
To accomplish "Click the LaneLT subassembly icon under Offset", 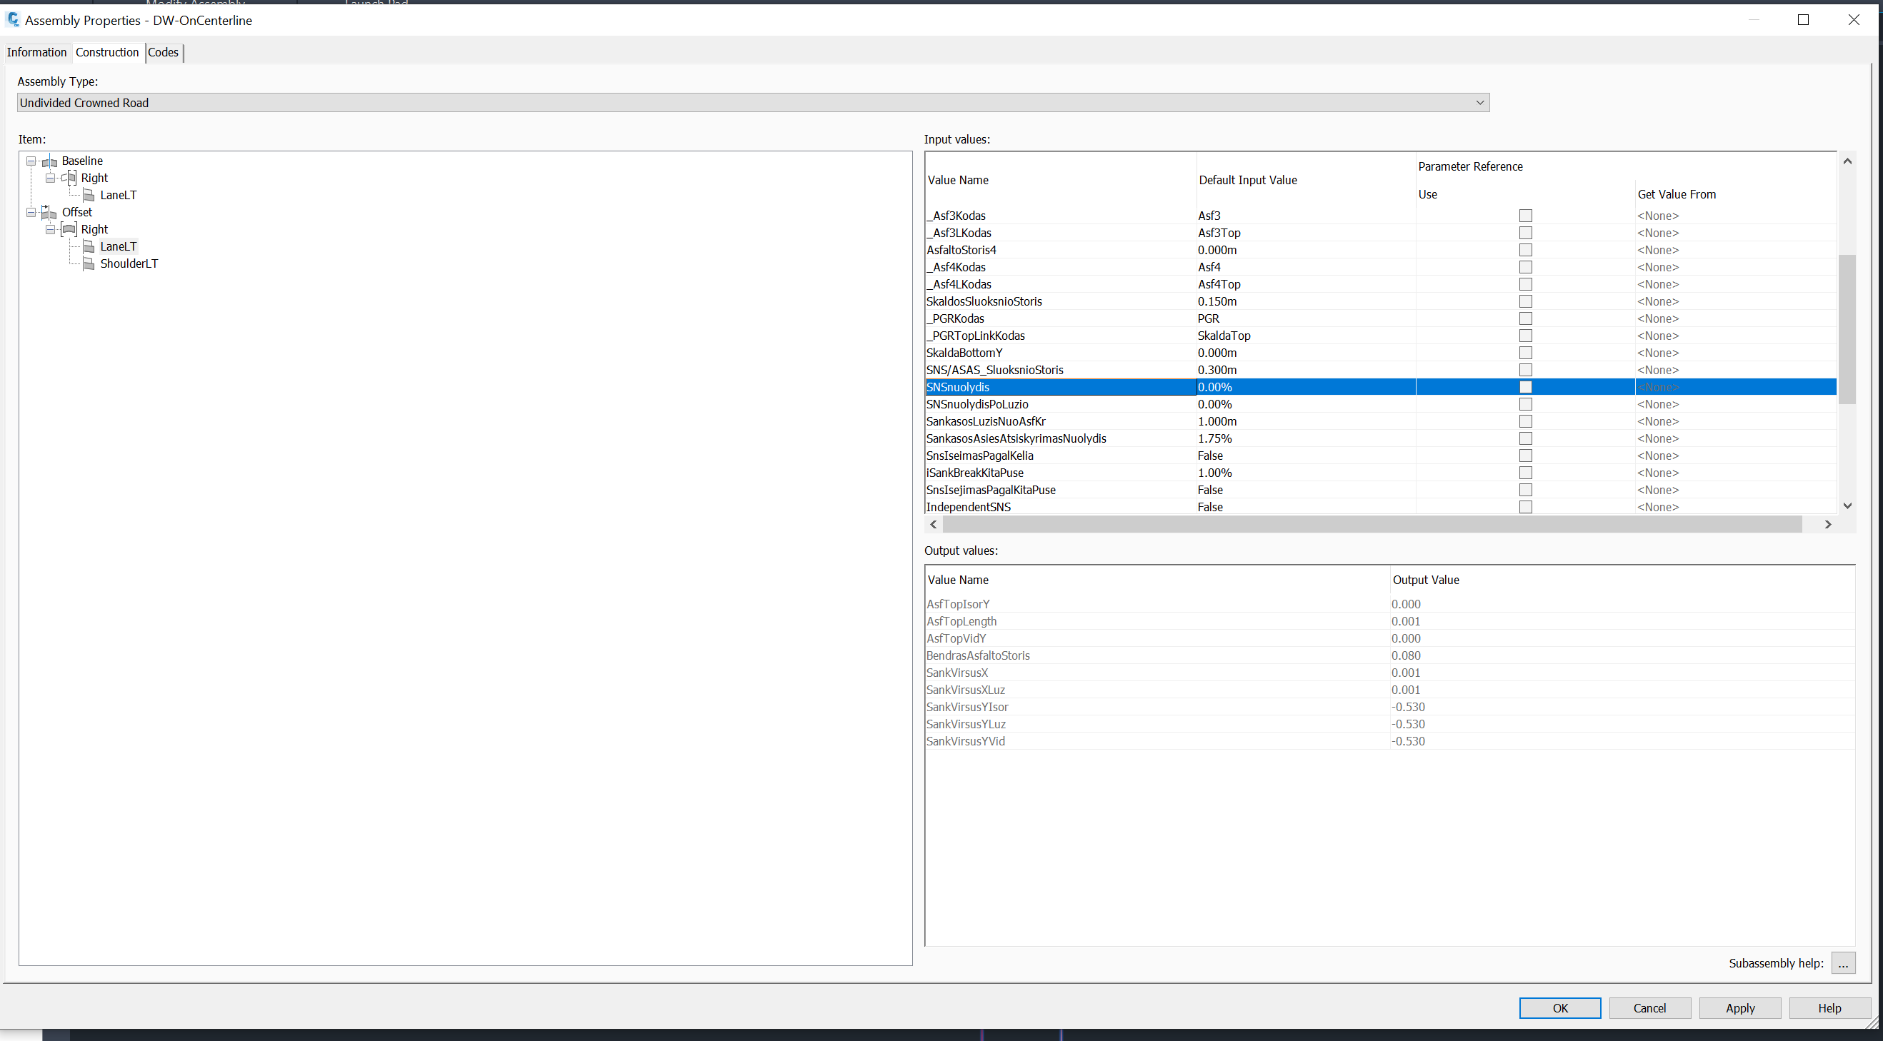I will 89,247.
